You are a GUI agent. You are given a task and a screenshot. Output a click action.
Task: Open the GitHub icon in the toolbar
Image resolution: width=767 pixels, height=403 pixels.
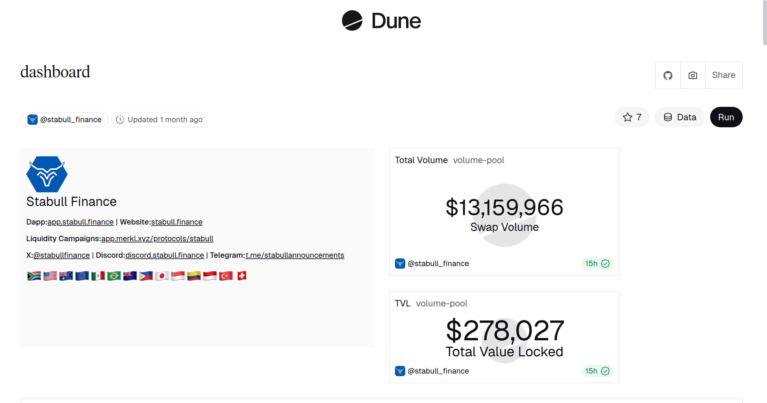click(x=668, y=75)
